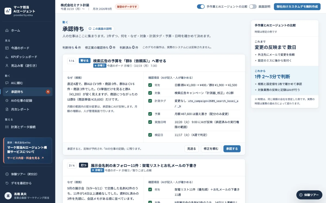This screenshot has width=326, height=203.
Task: Click the bar chart icon for KPIダッシュボード
Action: [7, 57]
